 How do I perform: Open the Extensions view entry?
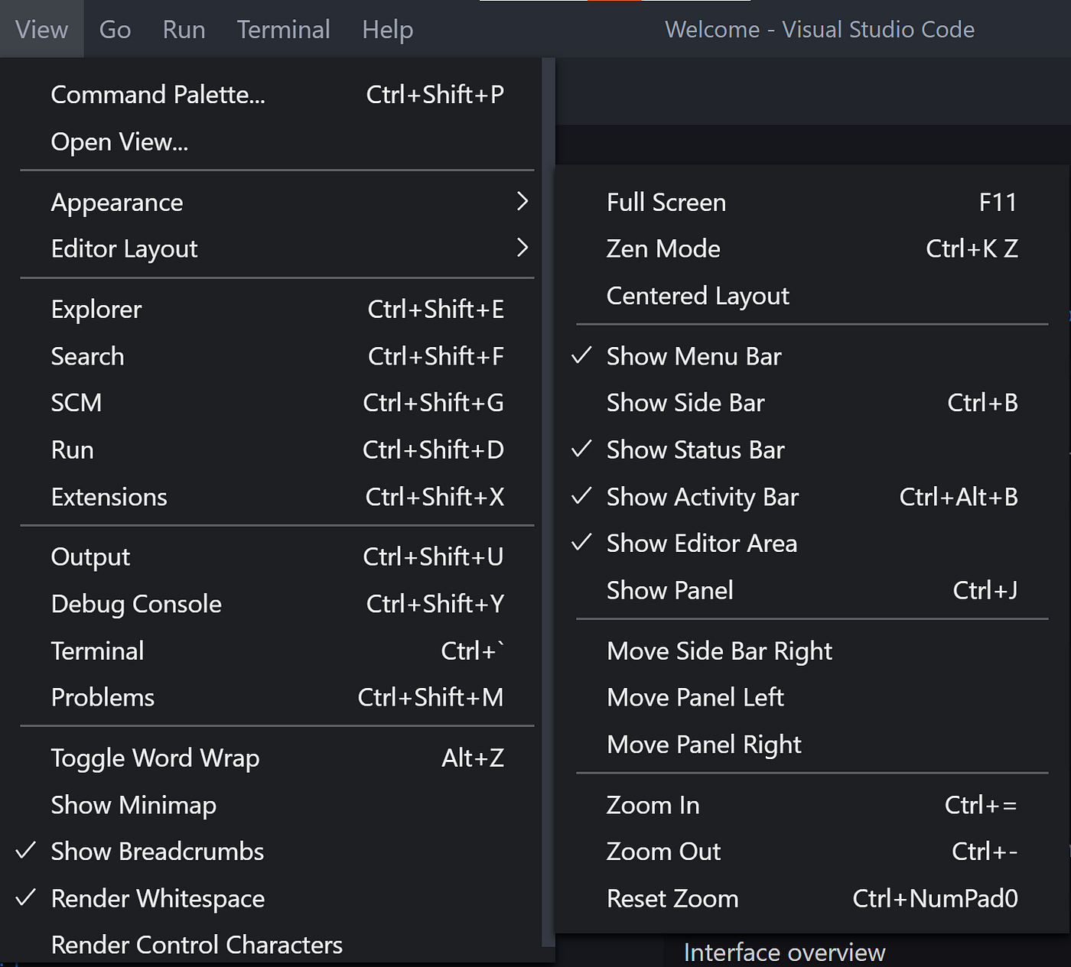[277, 497]
